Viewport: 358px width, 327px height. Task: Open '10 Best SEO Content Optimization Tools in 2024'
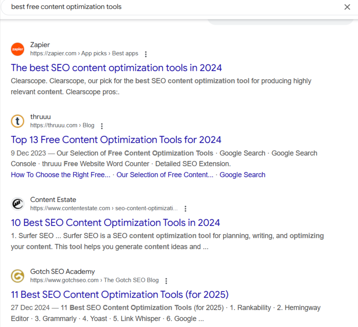(x=115, y=223)
